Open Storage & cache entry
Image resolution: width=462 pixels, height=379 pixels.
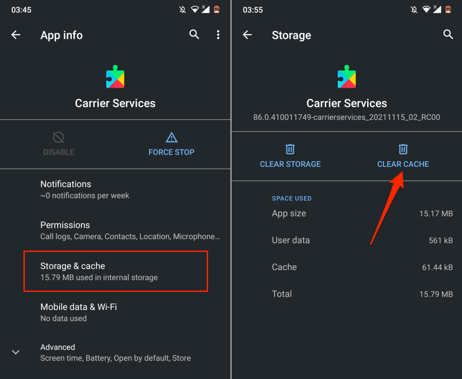115,272
